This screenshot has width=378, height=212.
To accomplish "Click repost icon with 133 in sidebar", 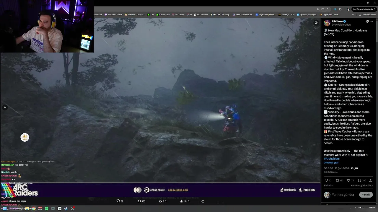I will [339, 180].
